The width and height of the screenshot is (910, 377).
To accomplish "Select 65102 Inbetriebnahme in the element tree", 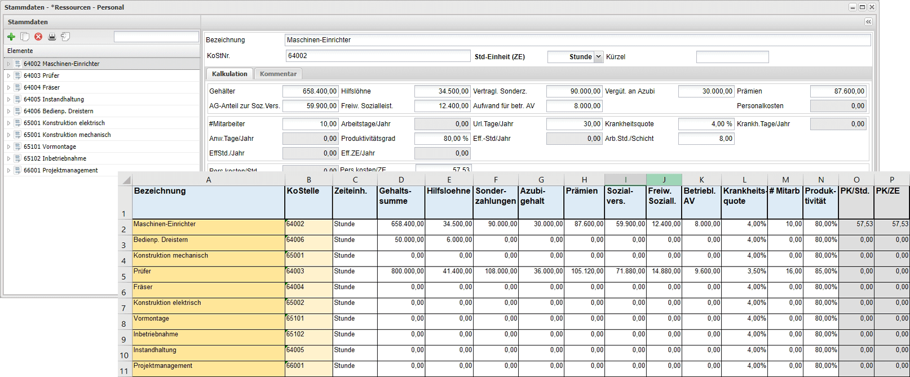I will point(102,158).
